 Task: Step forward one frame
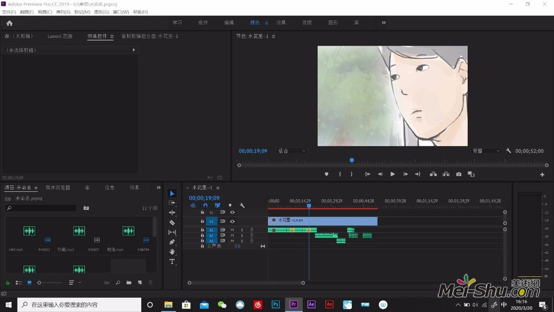click(x=406, y=174)
